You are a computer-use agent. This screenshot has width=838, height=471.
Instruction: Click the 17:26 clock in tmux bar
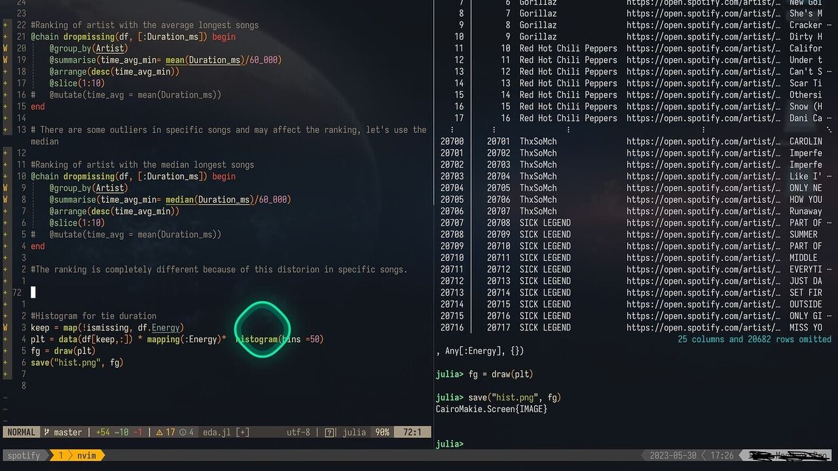click(721, 455)
